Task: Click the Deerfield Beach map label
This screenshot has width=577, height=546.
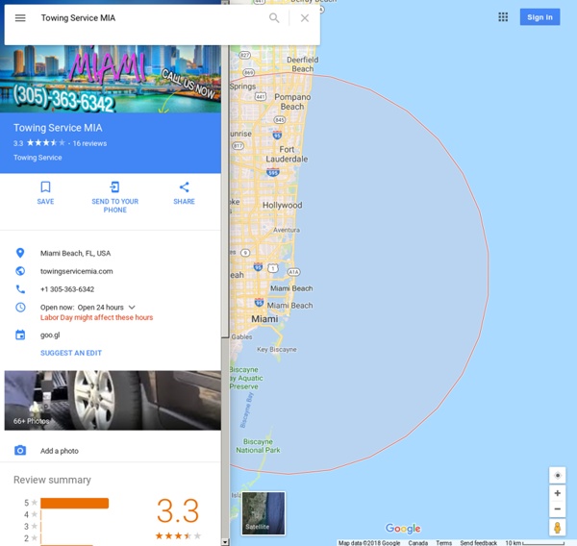Action: coord(303,64)
